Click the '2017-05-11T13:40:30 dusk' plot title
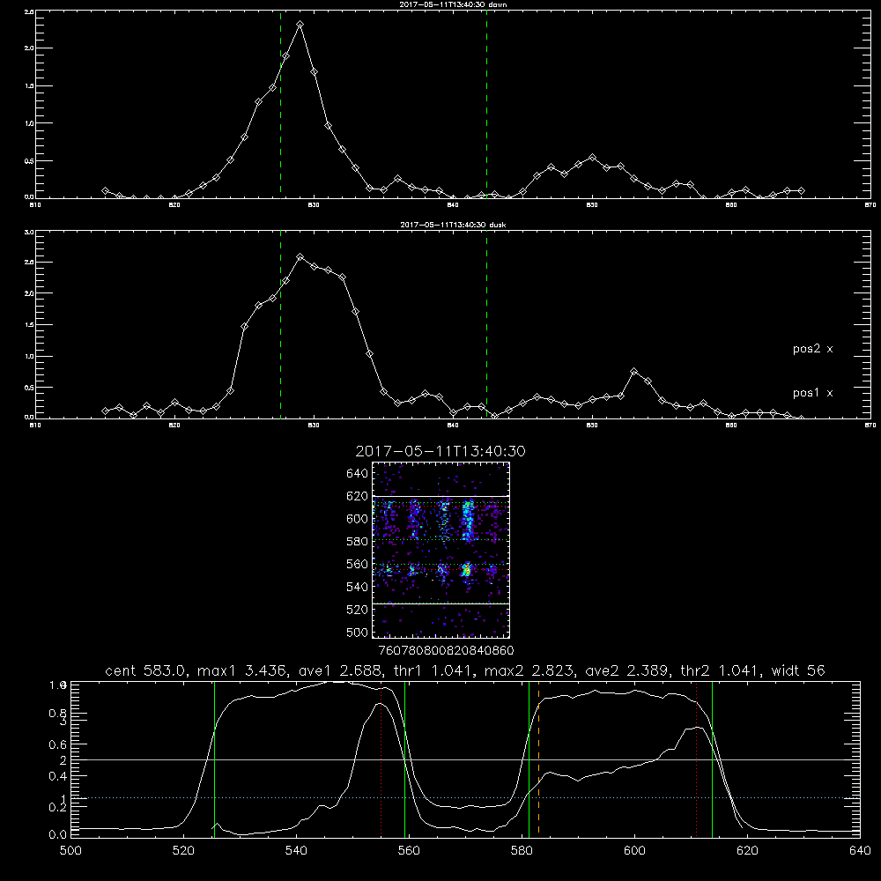Image resolution: width=881 pixels, height=881 pixels. tap(453, 225)
